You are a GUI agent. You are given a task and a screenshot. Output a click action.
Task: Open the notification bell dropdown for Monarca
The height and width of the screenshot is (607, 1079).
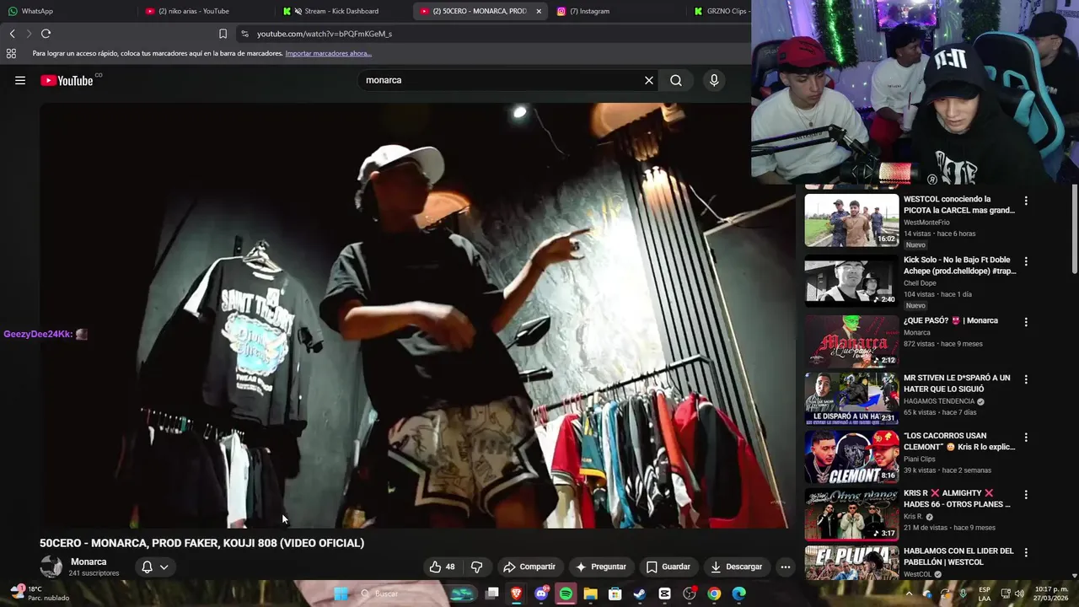click(155, 567)
